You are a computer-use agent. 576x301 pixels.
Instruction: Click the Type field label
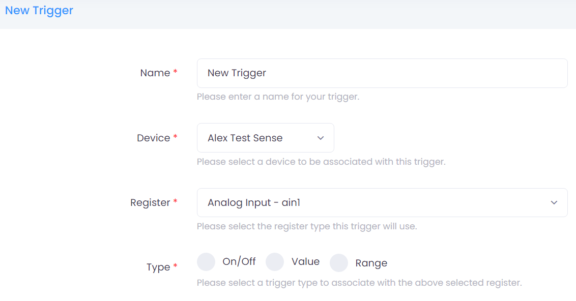158,267
